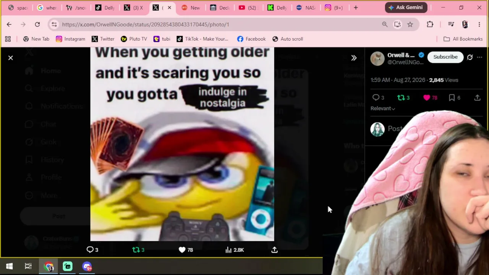Click the install app icon in address bar
The image size is (489, 275).
tap(397, 24)
